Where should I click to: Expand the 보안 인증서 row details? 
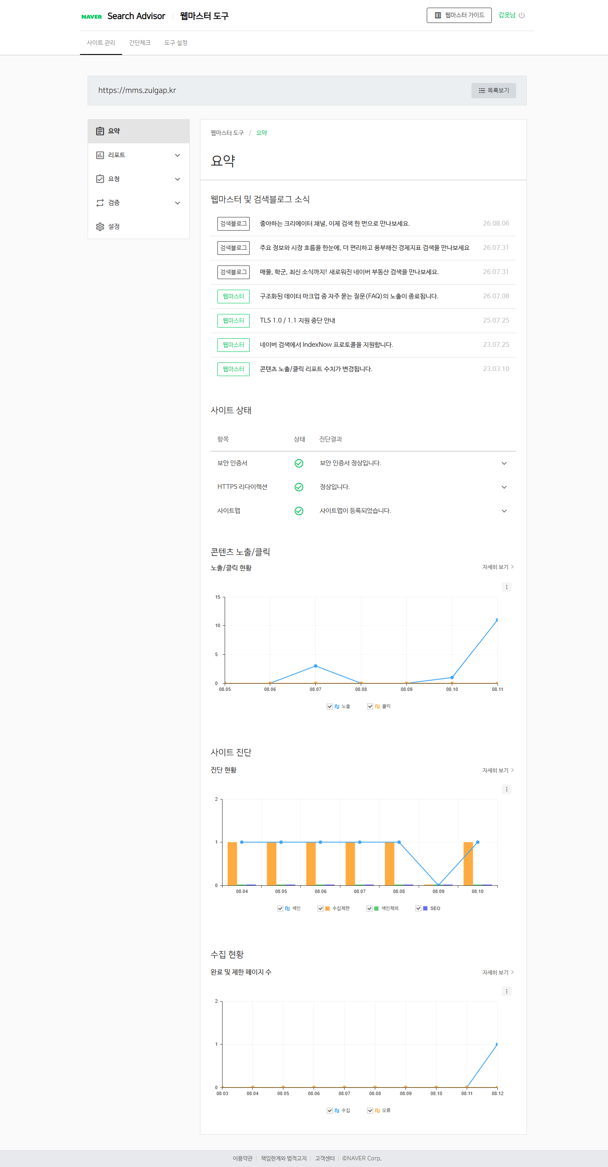pyautogui.click(x=504, y=463)
